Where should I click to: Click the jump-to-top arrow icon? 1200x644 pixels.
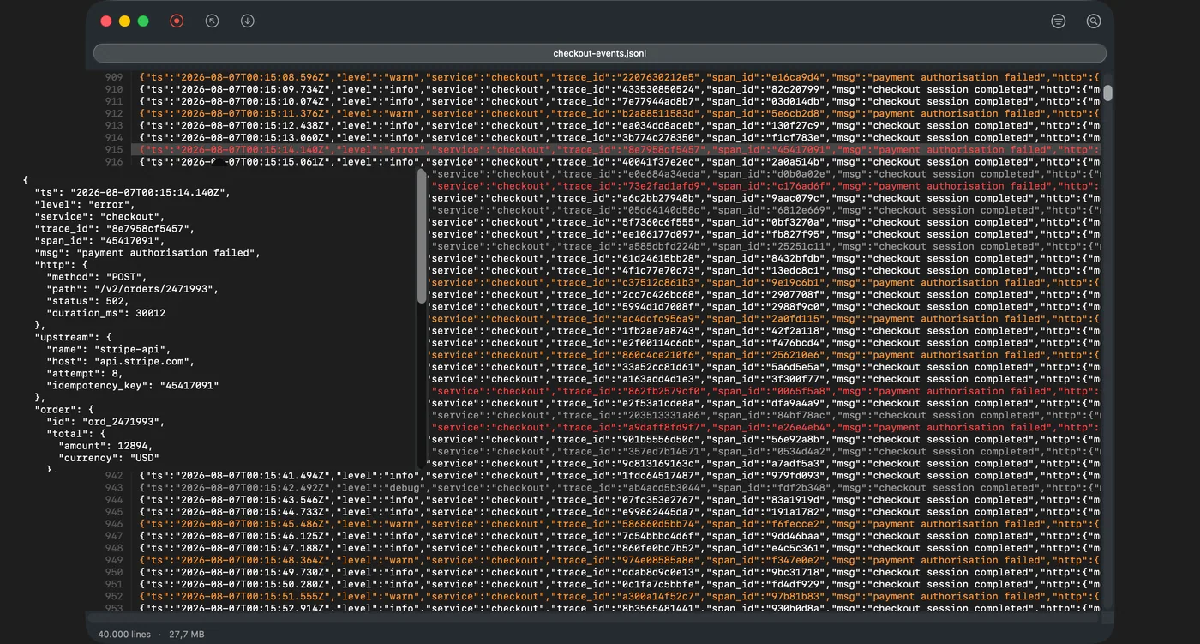click(213, 21)
